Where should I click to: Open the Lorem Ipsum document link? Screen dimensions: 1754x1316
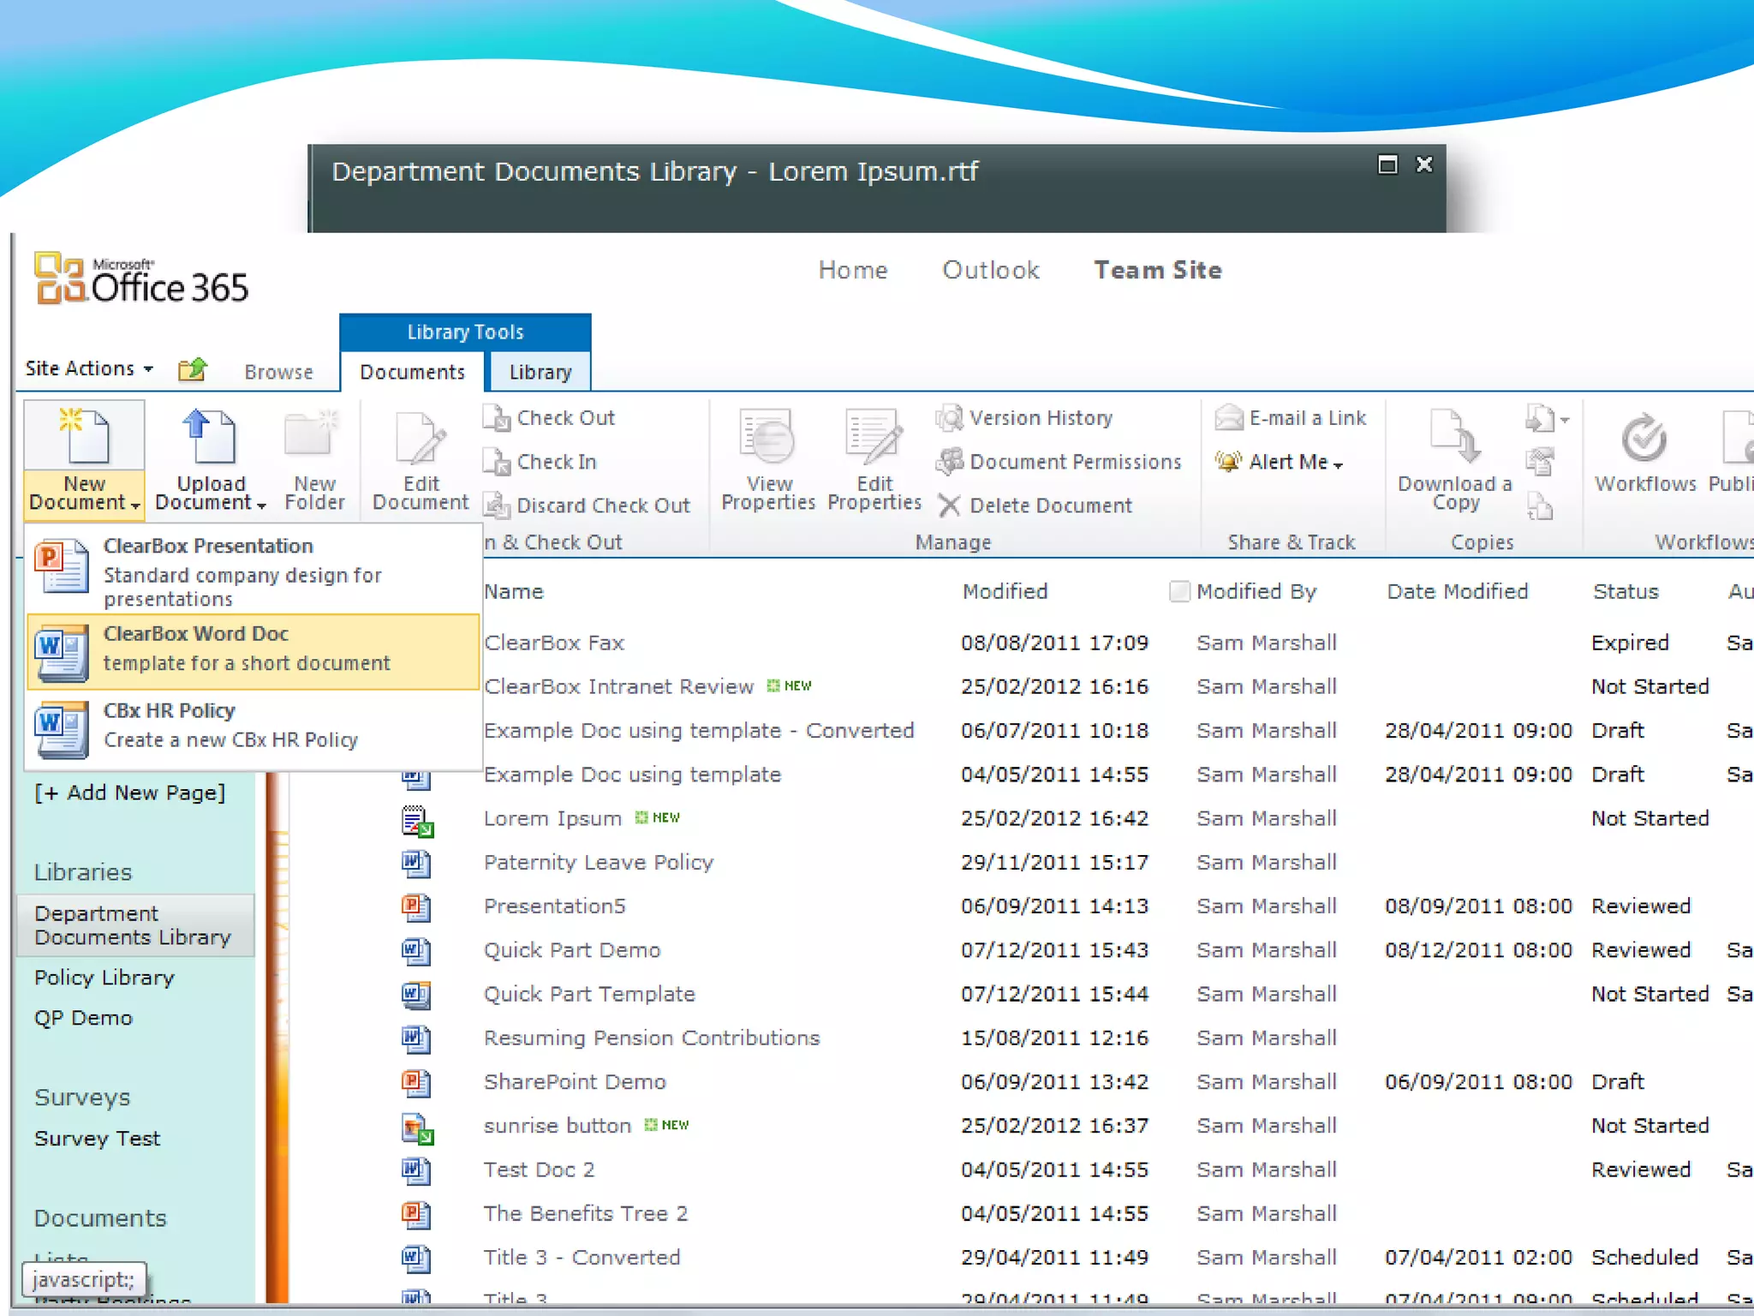(552, 818)
